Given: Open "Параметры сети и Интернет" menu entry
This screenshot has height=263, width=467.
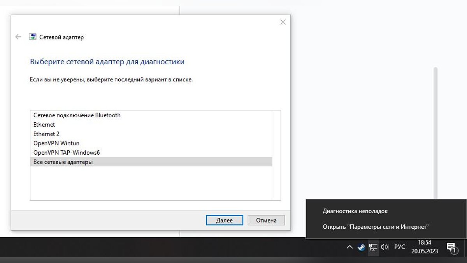Looking at the screenshot, I should click(376, 226).
